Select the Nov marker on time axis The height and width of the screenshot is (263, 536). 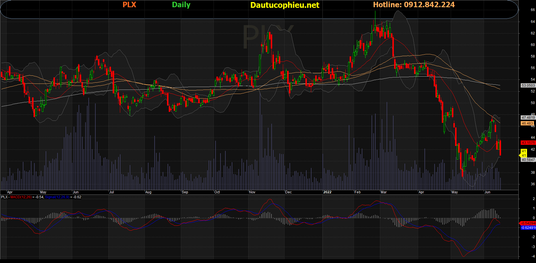(252, 192)
